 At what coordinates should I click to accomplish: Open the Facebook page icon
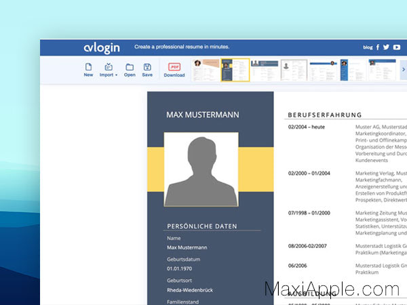coord(378,47)
